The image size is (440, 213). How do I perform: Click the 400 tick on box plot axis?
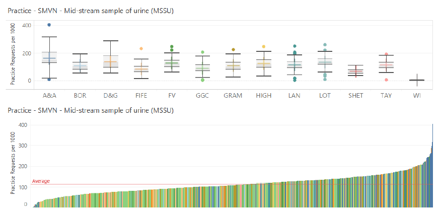(x=27, y=26)
